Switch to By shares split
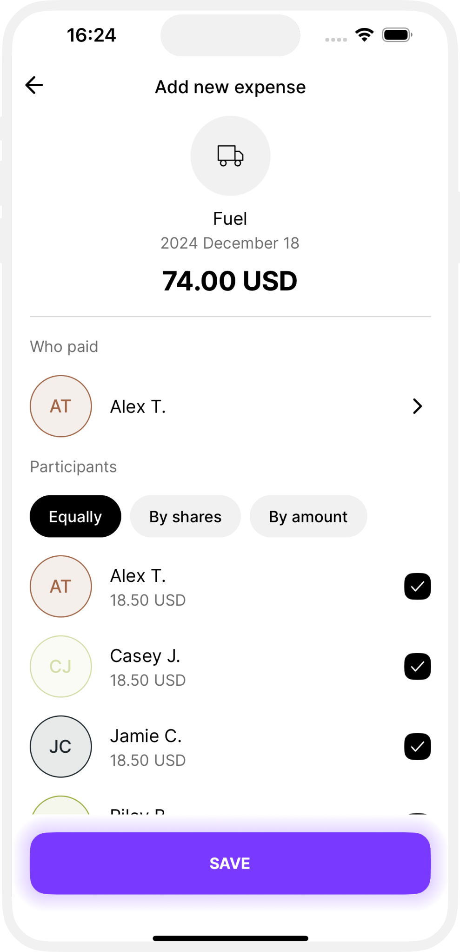 [x=185, y=516]
